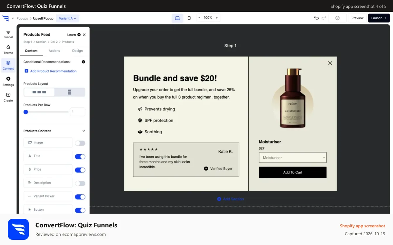Adjust the Products Per Row slider
Viewport: 393px width, 245px height.
[x=46, y=112]
